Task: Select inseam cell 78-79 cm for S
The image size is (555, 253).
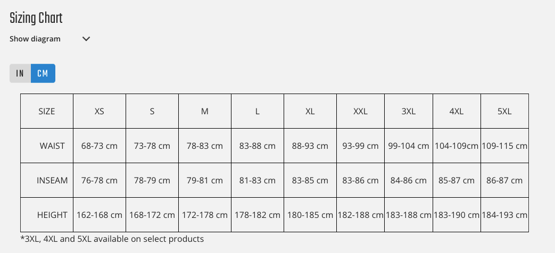Action: (x=152, y=180)
